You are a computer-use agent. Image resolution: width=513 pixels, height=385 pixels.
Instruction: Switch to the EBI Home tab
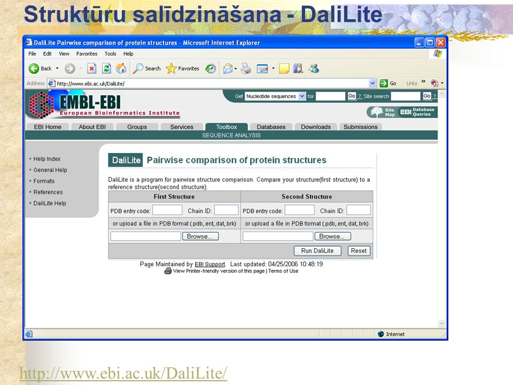click(x=48, y=127)
